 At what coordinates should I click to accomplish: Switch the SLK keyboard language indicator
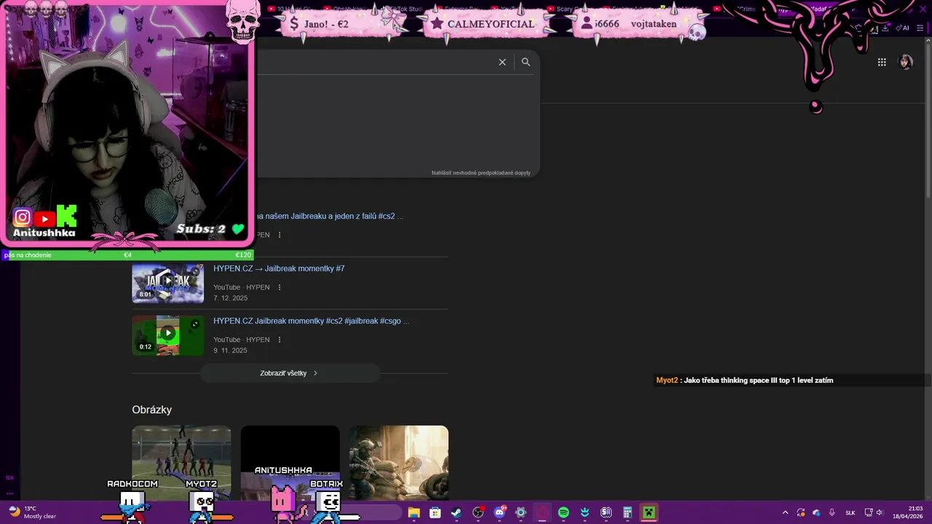(850, 513)
